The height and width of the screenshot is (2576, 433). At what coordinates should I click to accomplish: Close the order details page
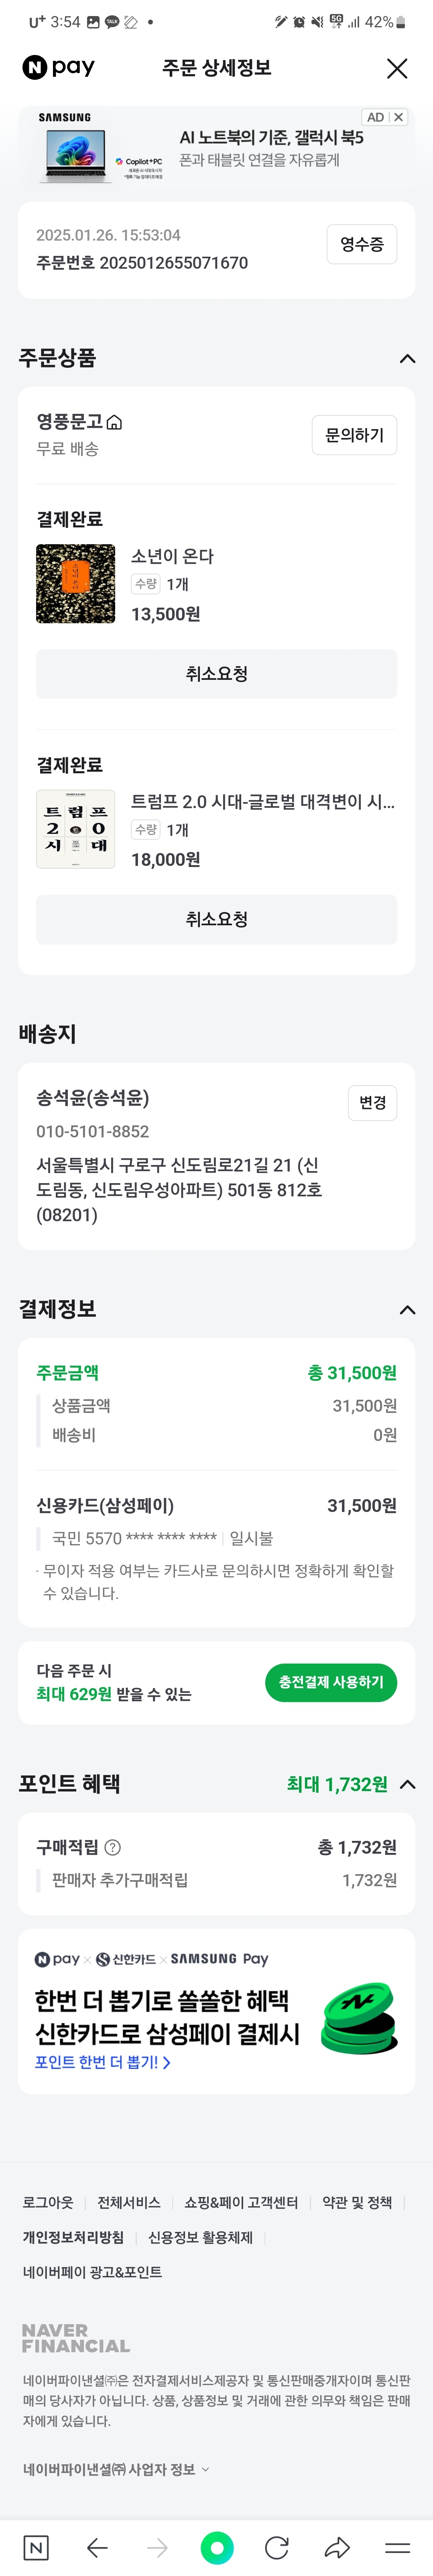[x=397, y=68]
